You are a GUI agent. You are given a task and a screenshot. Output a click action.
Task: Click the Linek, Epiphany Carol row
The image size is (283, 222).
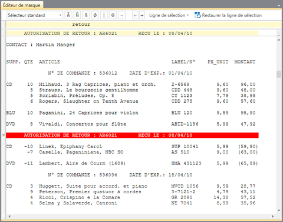131,146
